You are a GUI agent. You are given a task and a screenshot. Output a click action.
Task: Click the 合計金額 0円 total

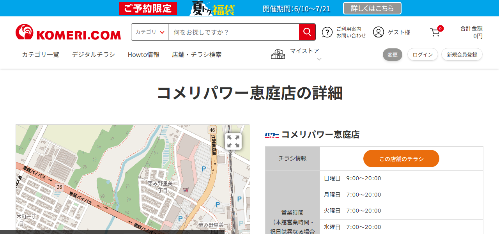pyautogui.click(x=471, y=32)
